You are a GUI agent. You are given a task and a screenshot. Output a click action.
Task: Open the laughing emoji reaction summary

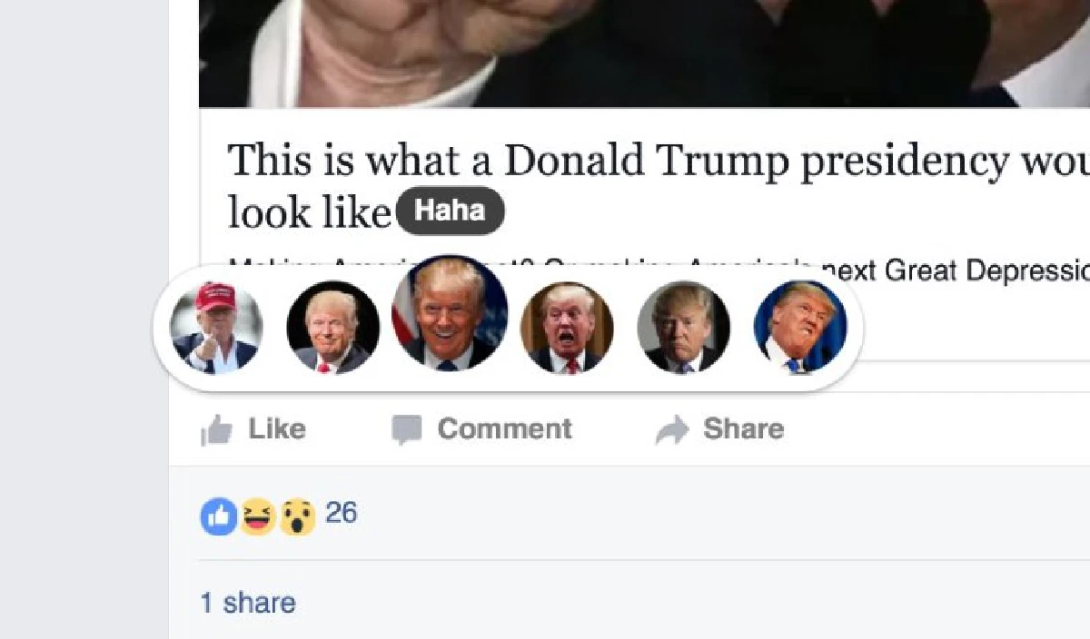click(x=257, y=516)
